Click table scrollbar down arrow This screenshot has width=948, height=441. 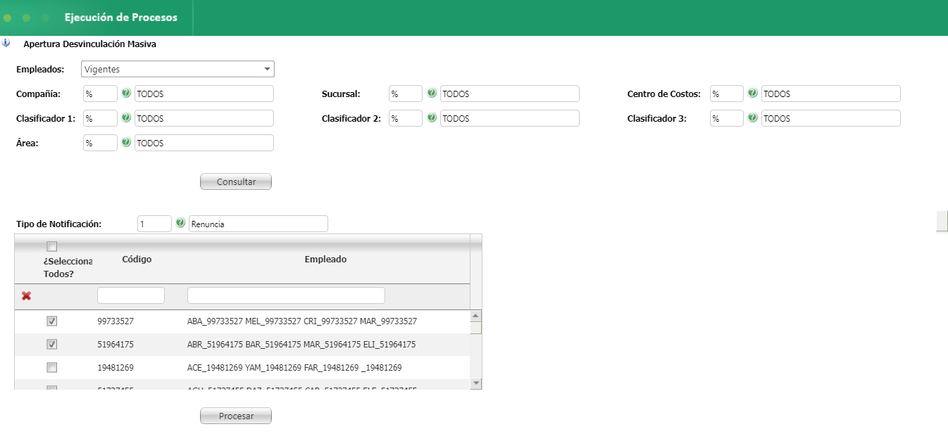click(x=476, y=383)
